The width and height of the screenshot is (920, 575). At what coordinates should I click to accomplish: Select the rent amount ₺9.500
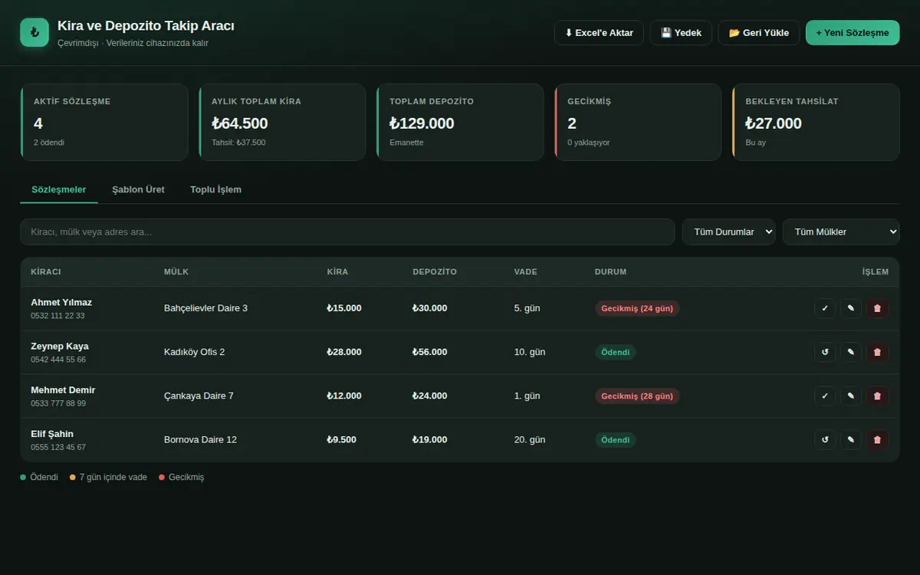click(x=341, y=439)
